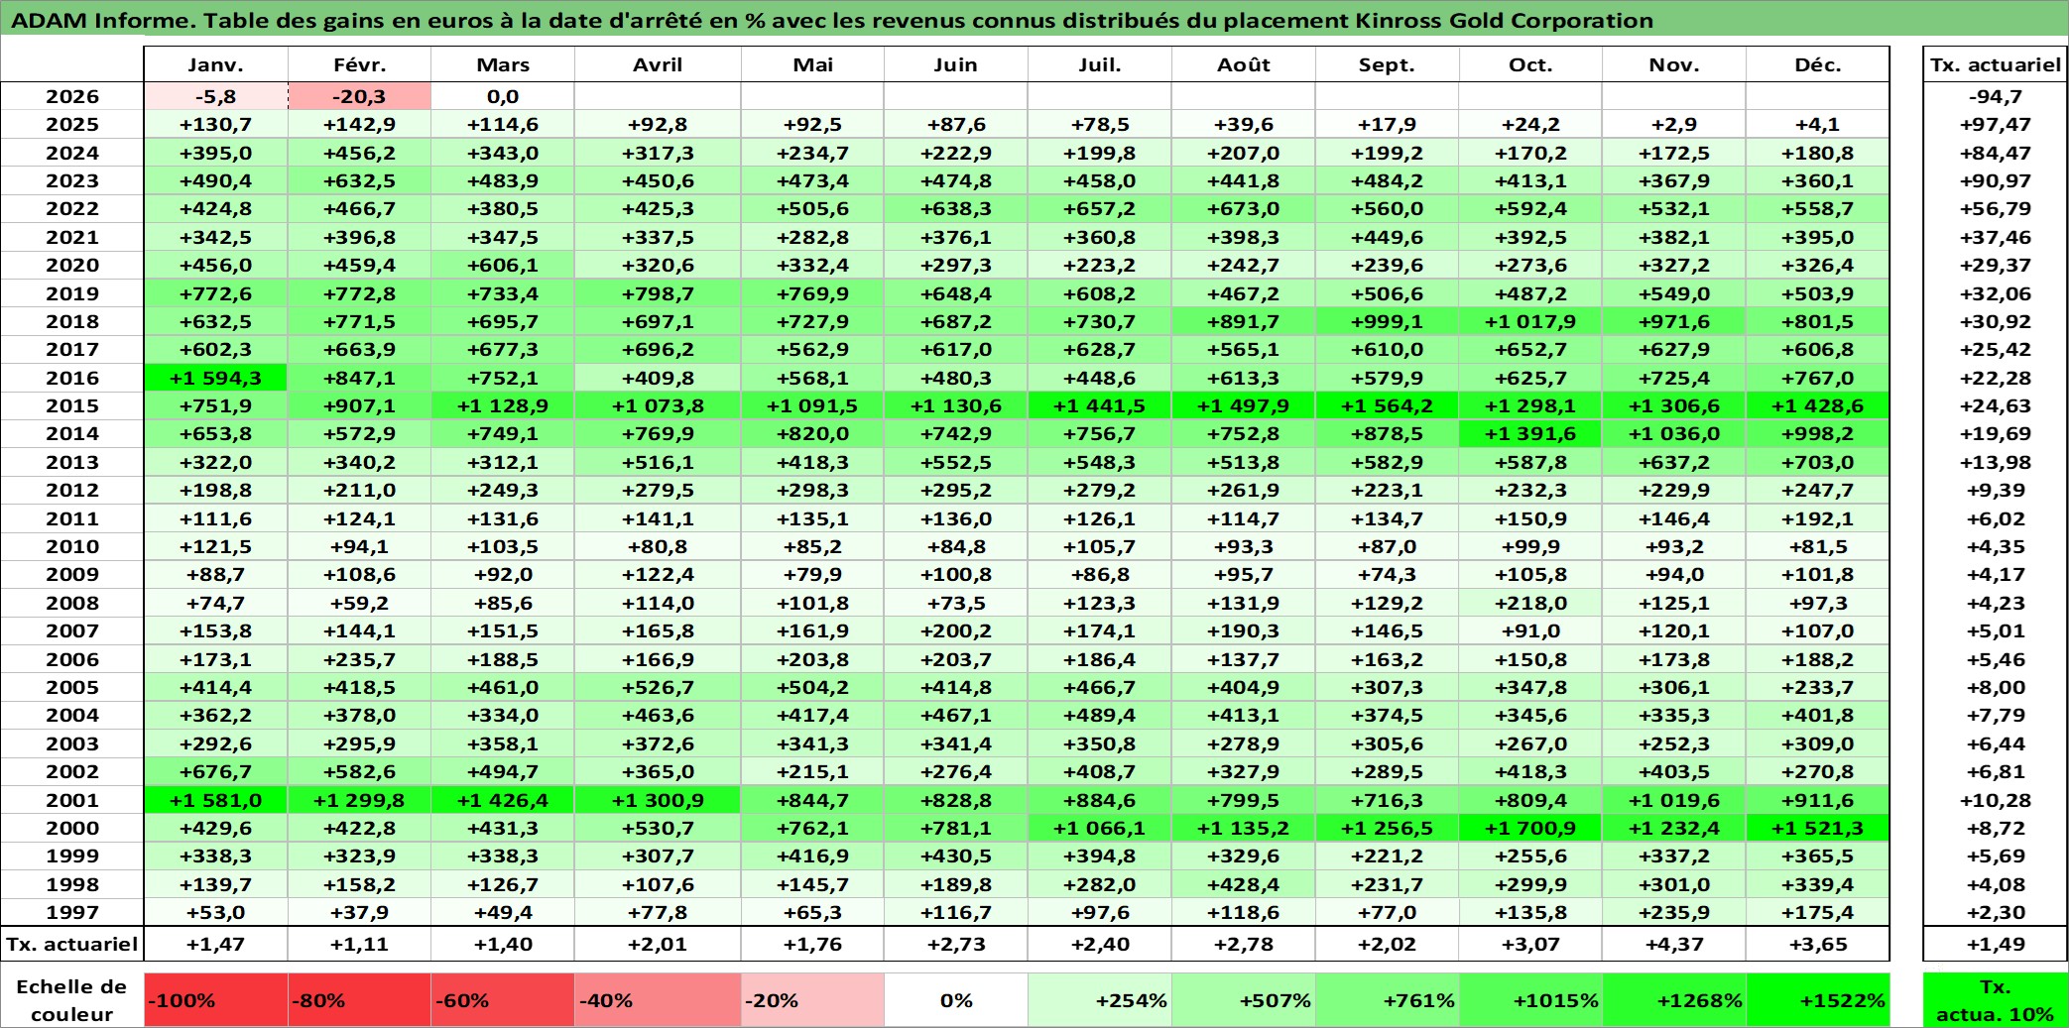Click the +1522% bright green swatch
The image size is (2069, 1028).
point(1818,1000)
